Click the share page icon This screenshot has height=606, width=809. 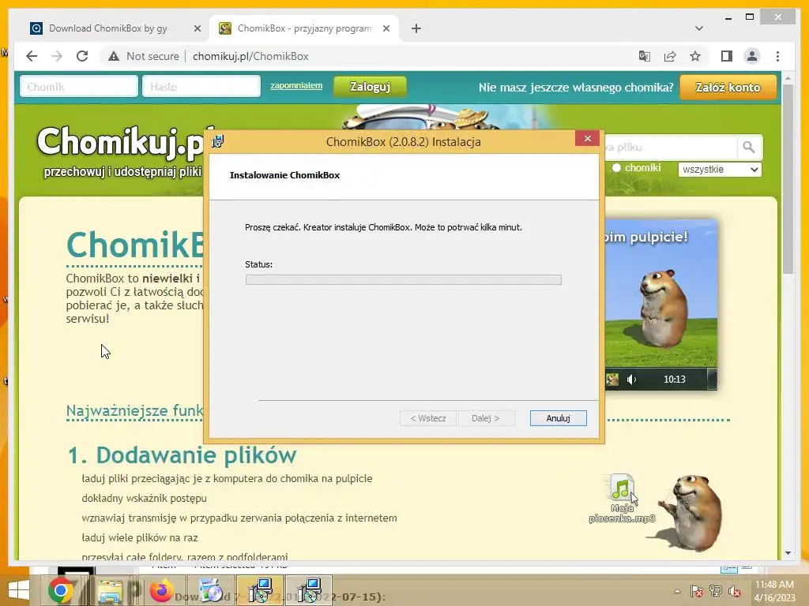670,56
